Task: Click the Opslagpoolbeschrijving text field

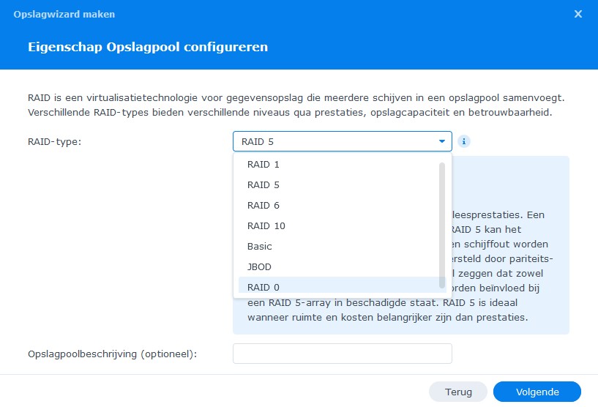Action: click(342, 354)
